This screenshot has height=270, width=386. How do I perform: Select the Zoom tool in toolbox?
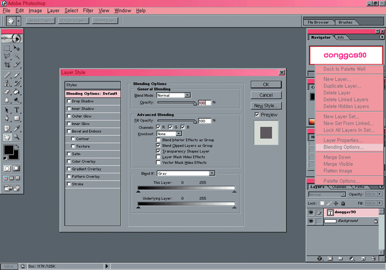17,137
